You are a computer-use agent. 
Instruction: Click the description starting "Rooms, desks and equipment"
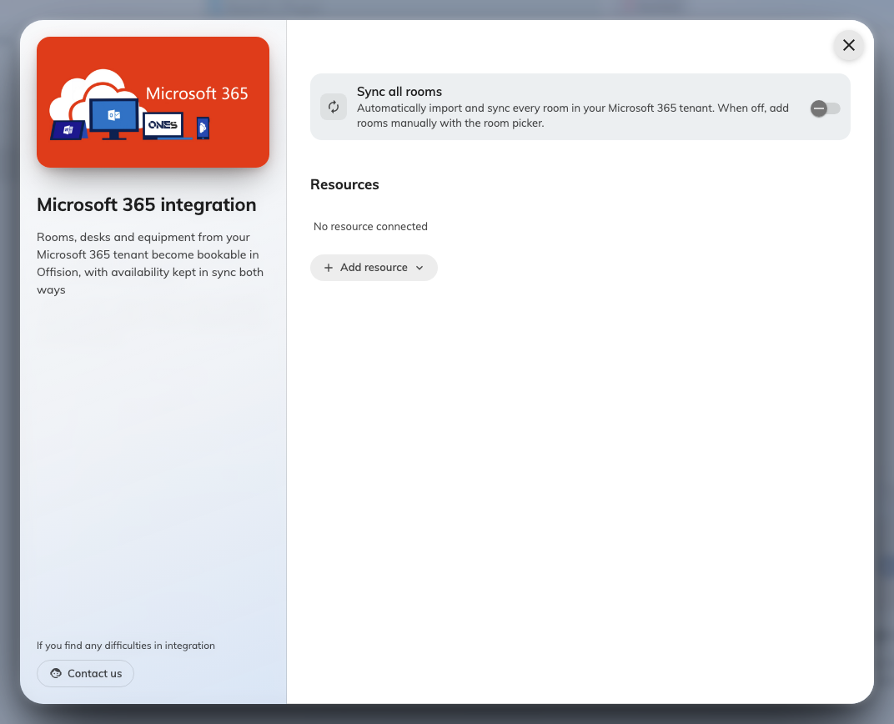coord(150,264)
